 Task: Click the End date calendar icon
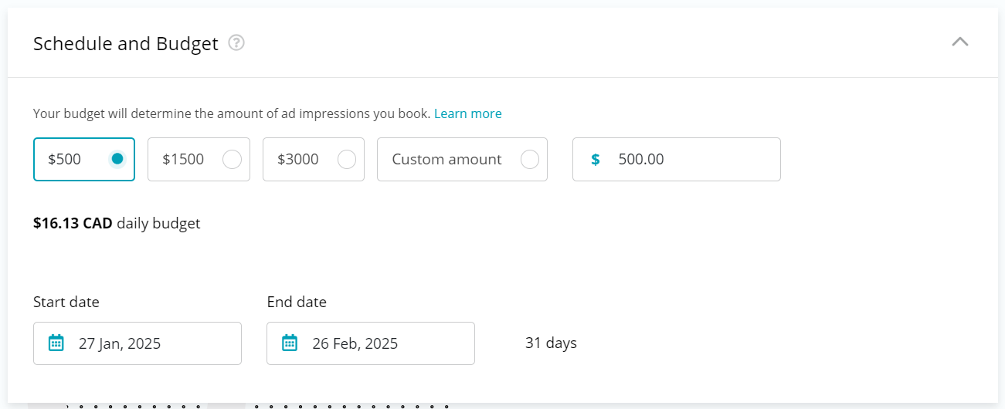290,343
